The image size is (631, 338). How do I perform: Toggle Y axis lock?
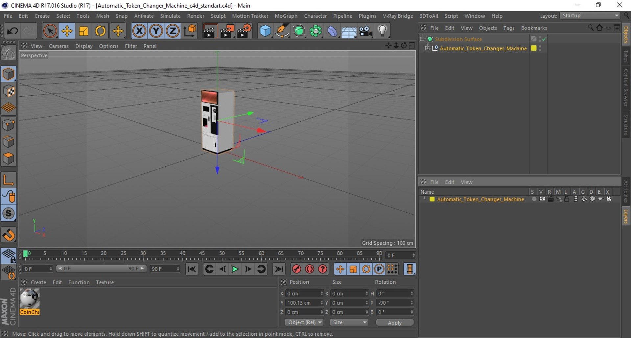pos(156,31)
